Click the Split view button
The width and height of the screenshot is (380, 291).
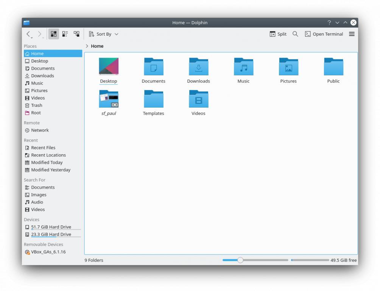(x=278, y=34)
